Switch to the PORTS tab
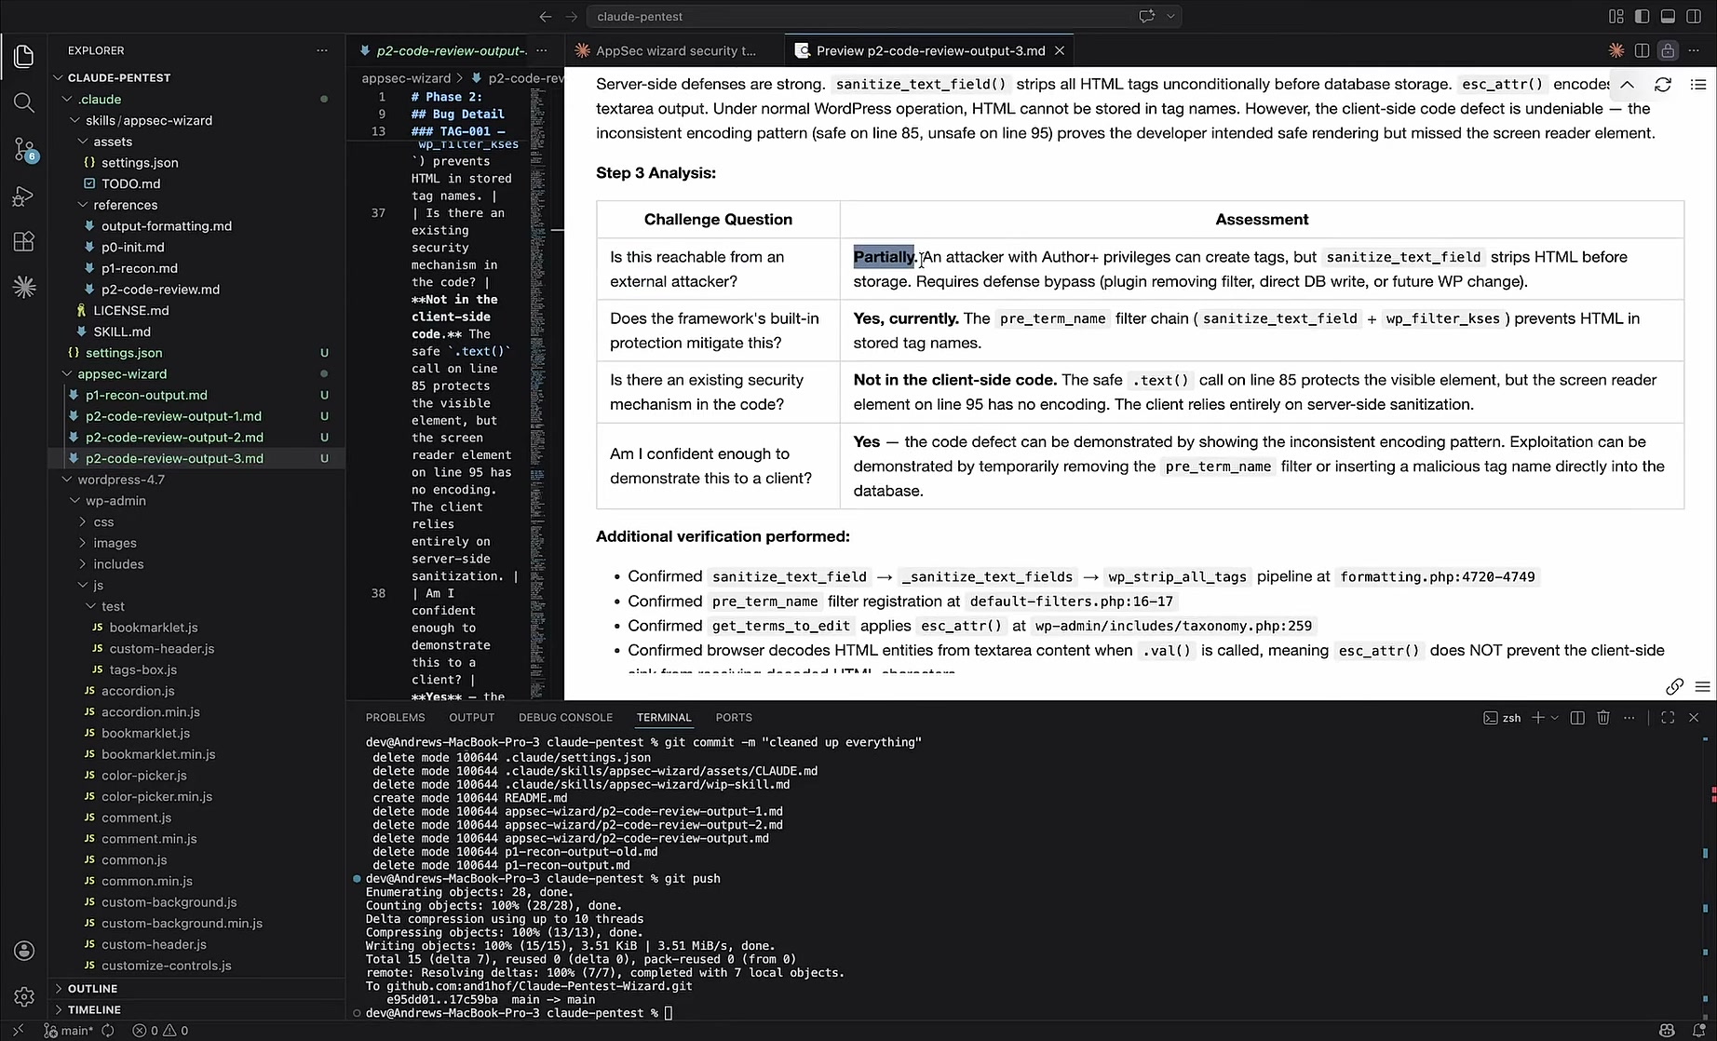Image resolution: width=1717 pixels, height=1041 pixels. tap(734, 717)
